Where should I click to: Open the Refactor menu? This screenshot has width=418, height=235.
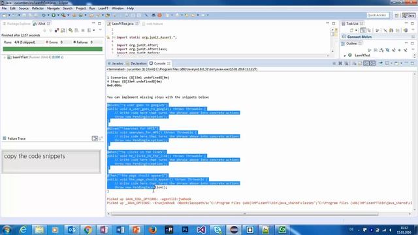[38, 8]
